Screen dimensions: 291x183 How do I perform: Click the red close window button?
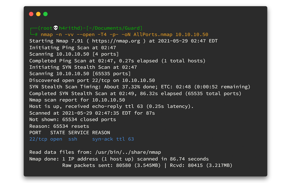31,14
